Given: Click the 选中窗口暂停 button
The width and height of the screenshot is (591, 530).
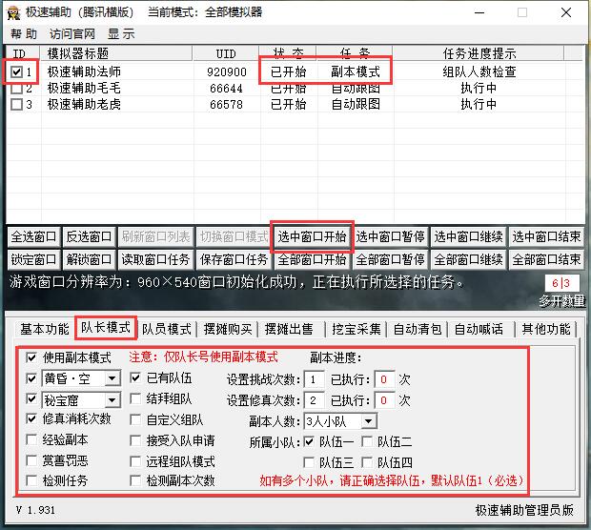Looking at the screenshot, I should coord(391,236).
